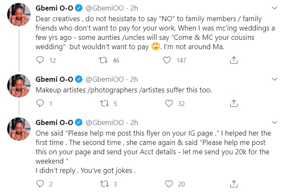Reply to the makeup artistes tweet
Image resolution: width=285 pixels, height=192 pixels.
click(40, 103)
